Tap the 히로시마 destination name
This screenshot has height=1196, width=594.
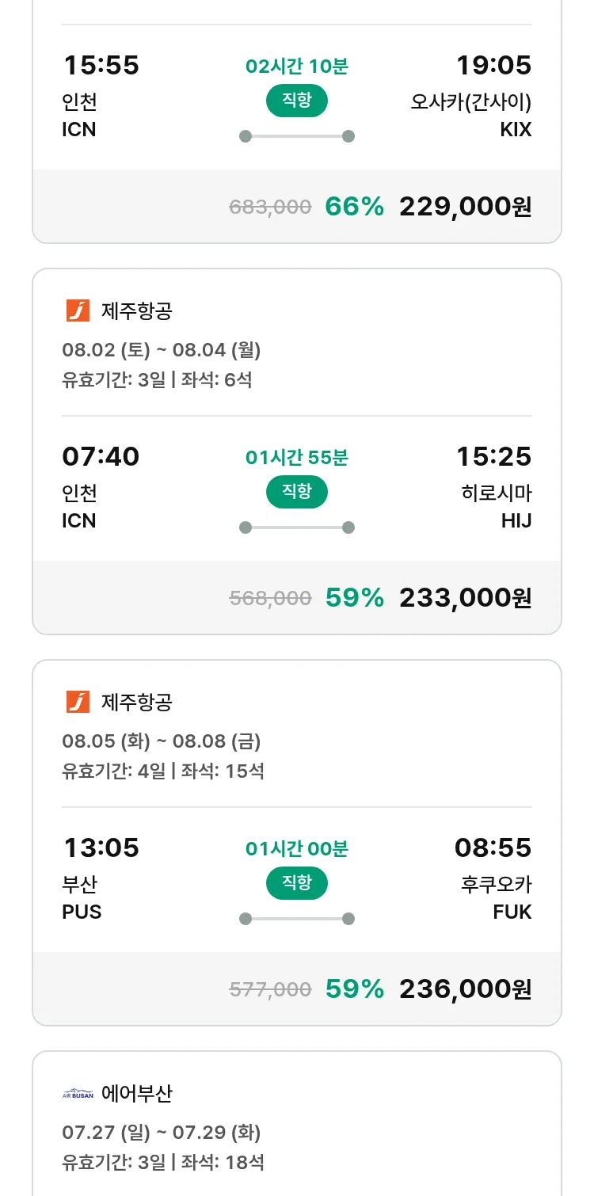click(x=496, y=493)
